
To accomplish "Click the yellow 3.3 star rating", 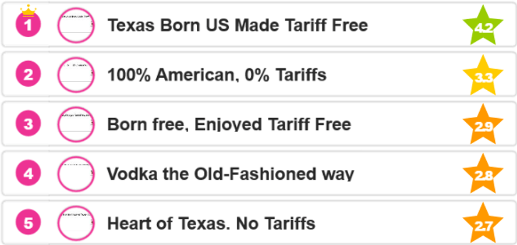I will point(483,76).
